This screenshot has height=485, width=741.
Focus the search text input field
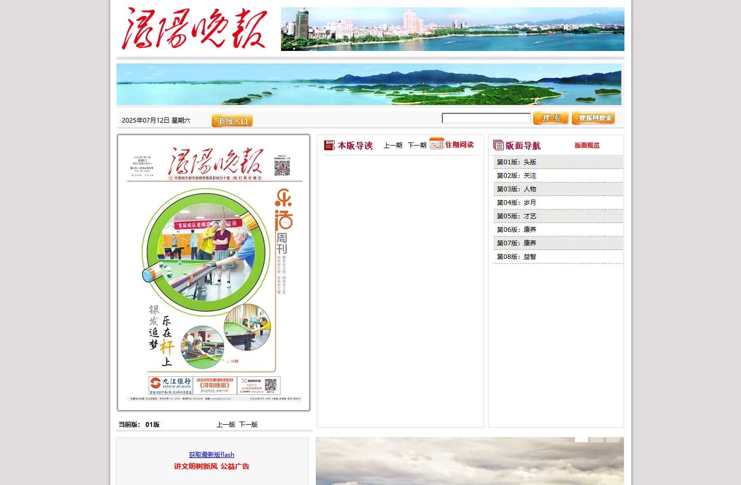[486, 118]
